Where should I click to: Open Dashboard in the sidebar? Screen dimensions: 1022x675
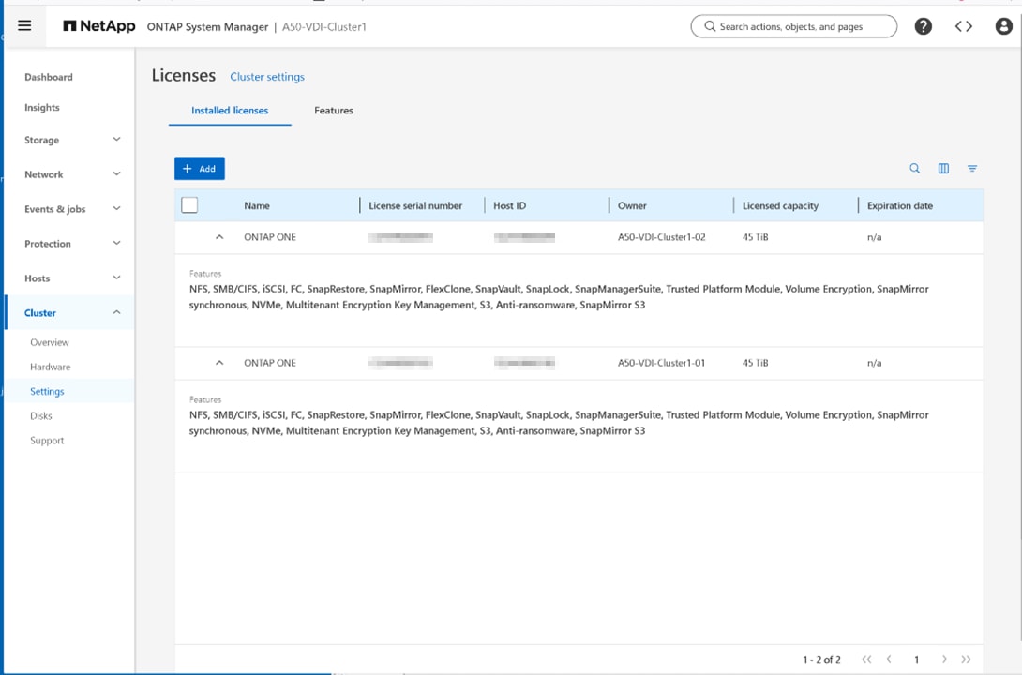tap(48, 77)
